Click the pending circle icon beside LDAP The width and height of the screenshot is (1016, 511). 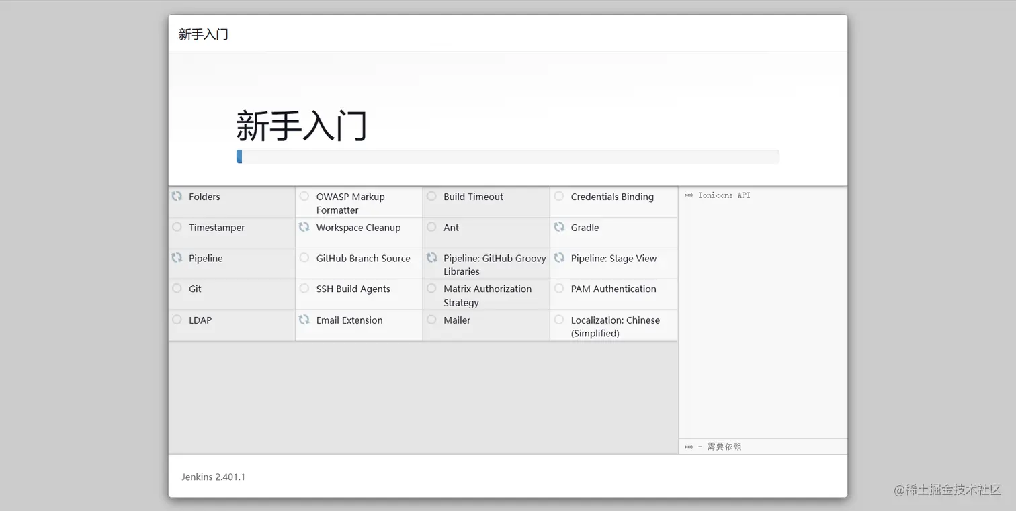[x=177, y=320]
